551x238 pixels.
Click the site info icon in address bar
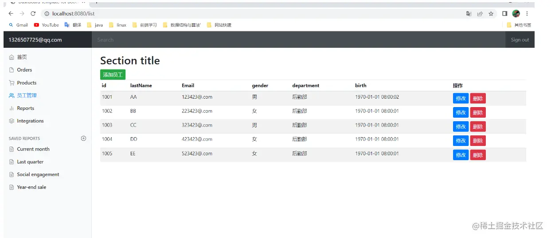click(47, 14)
